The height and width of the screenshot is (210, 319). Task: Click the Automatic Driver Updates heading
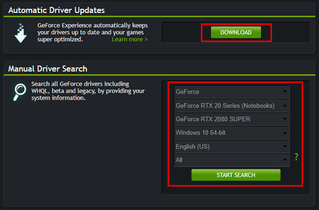point(57,10)
